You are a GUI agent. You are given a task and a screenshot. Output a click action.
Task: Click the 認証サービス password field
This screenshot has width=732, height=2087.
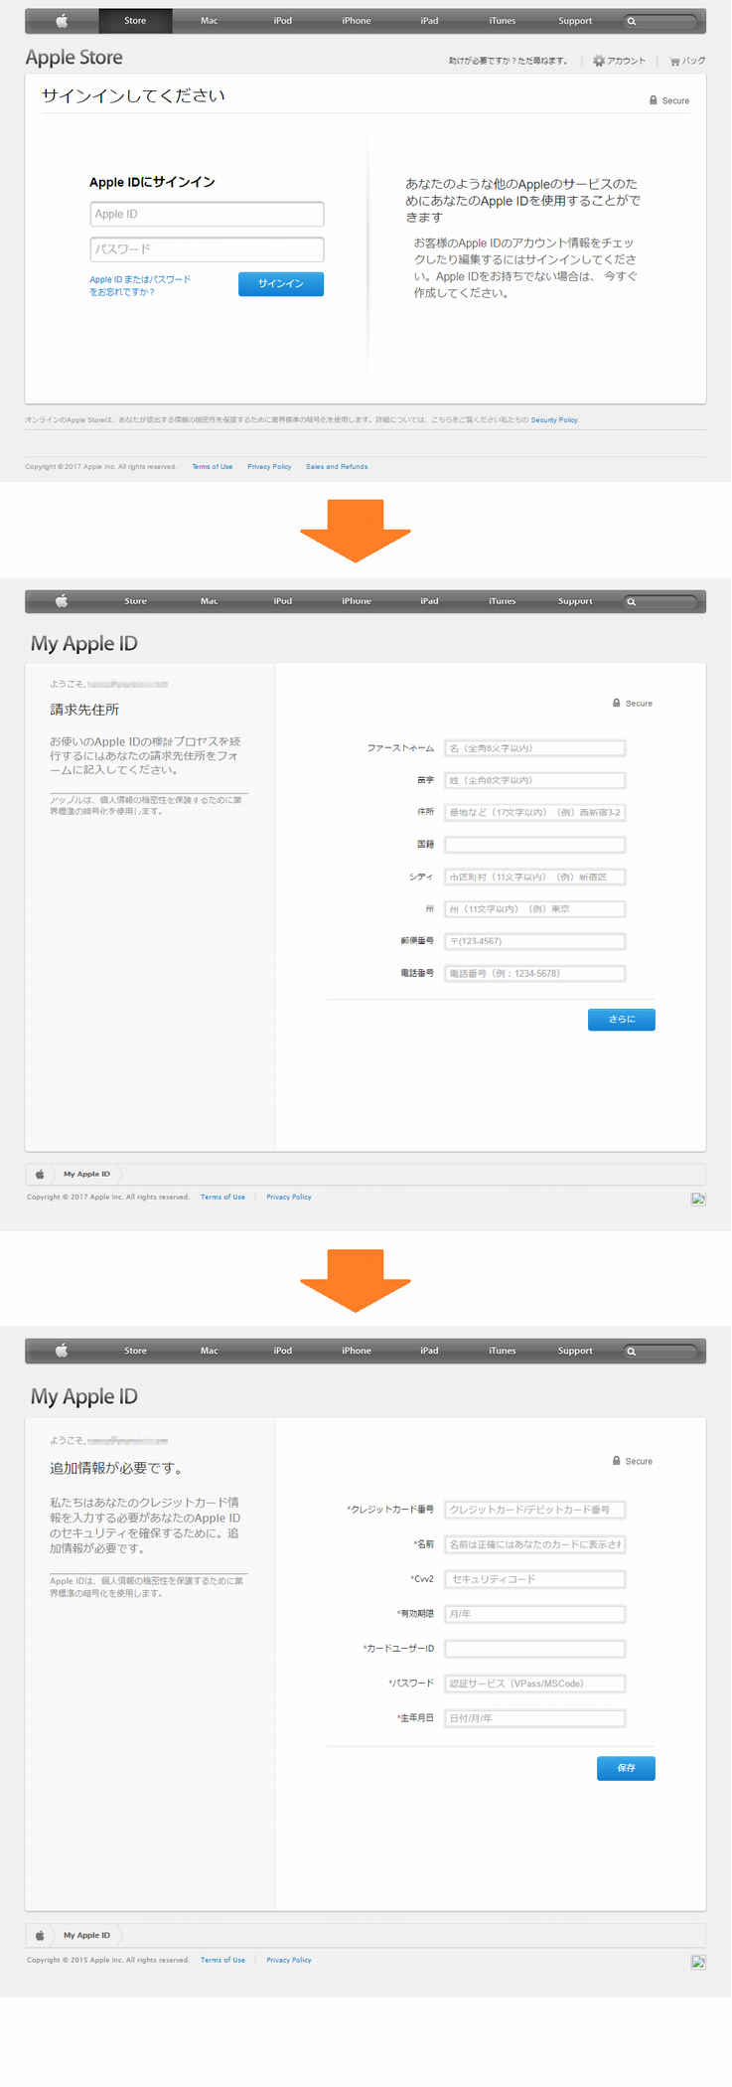coord(535,1684)
